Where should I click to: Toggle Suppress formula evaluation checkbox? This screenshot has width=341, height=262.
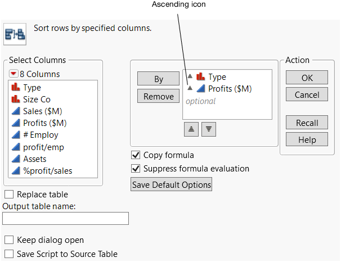point(135,168)
